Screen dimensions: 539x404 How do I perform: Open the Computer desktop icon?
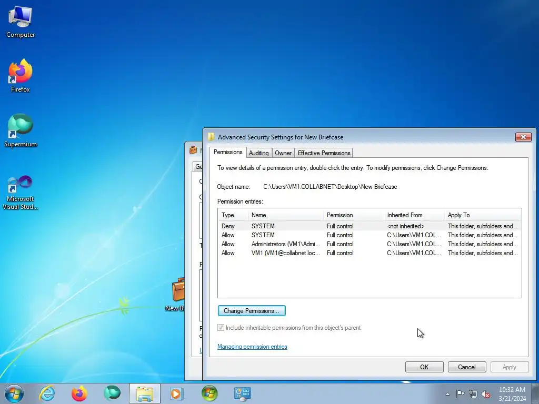pyautogui.click(x=21, y=22)
